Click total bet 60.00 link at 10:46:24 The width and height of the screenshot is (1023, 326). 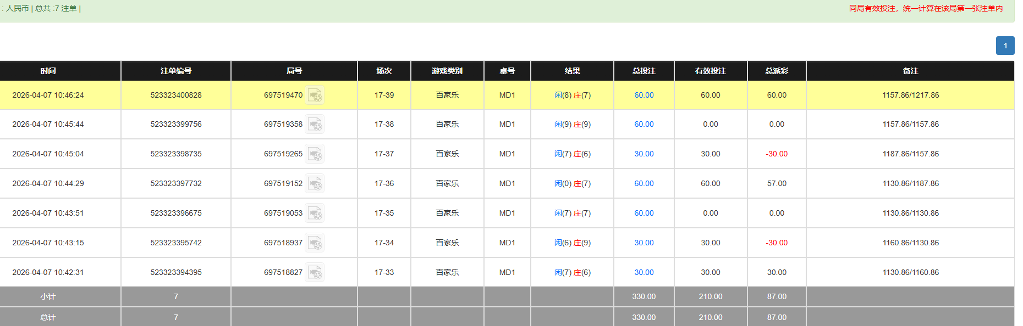tap(643, 95)
